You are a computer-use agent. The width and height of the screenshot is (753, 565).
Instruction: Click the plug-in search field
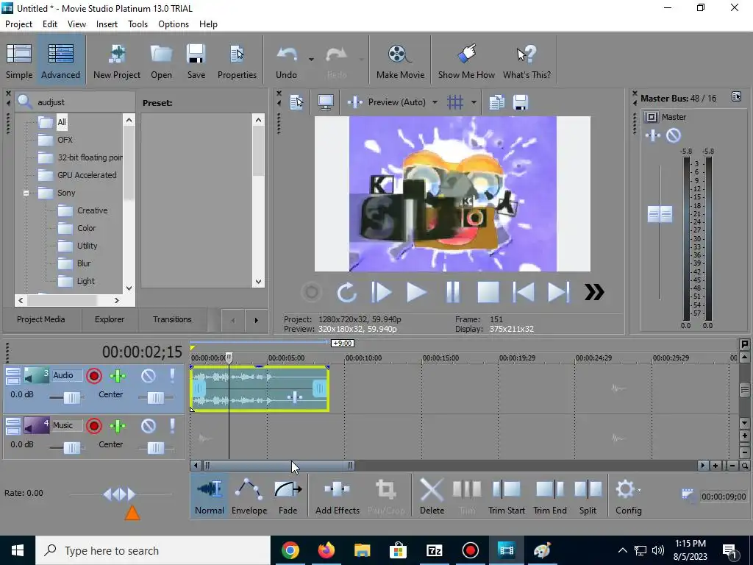tap(76, 102)
